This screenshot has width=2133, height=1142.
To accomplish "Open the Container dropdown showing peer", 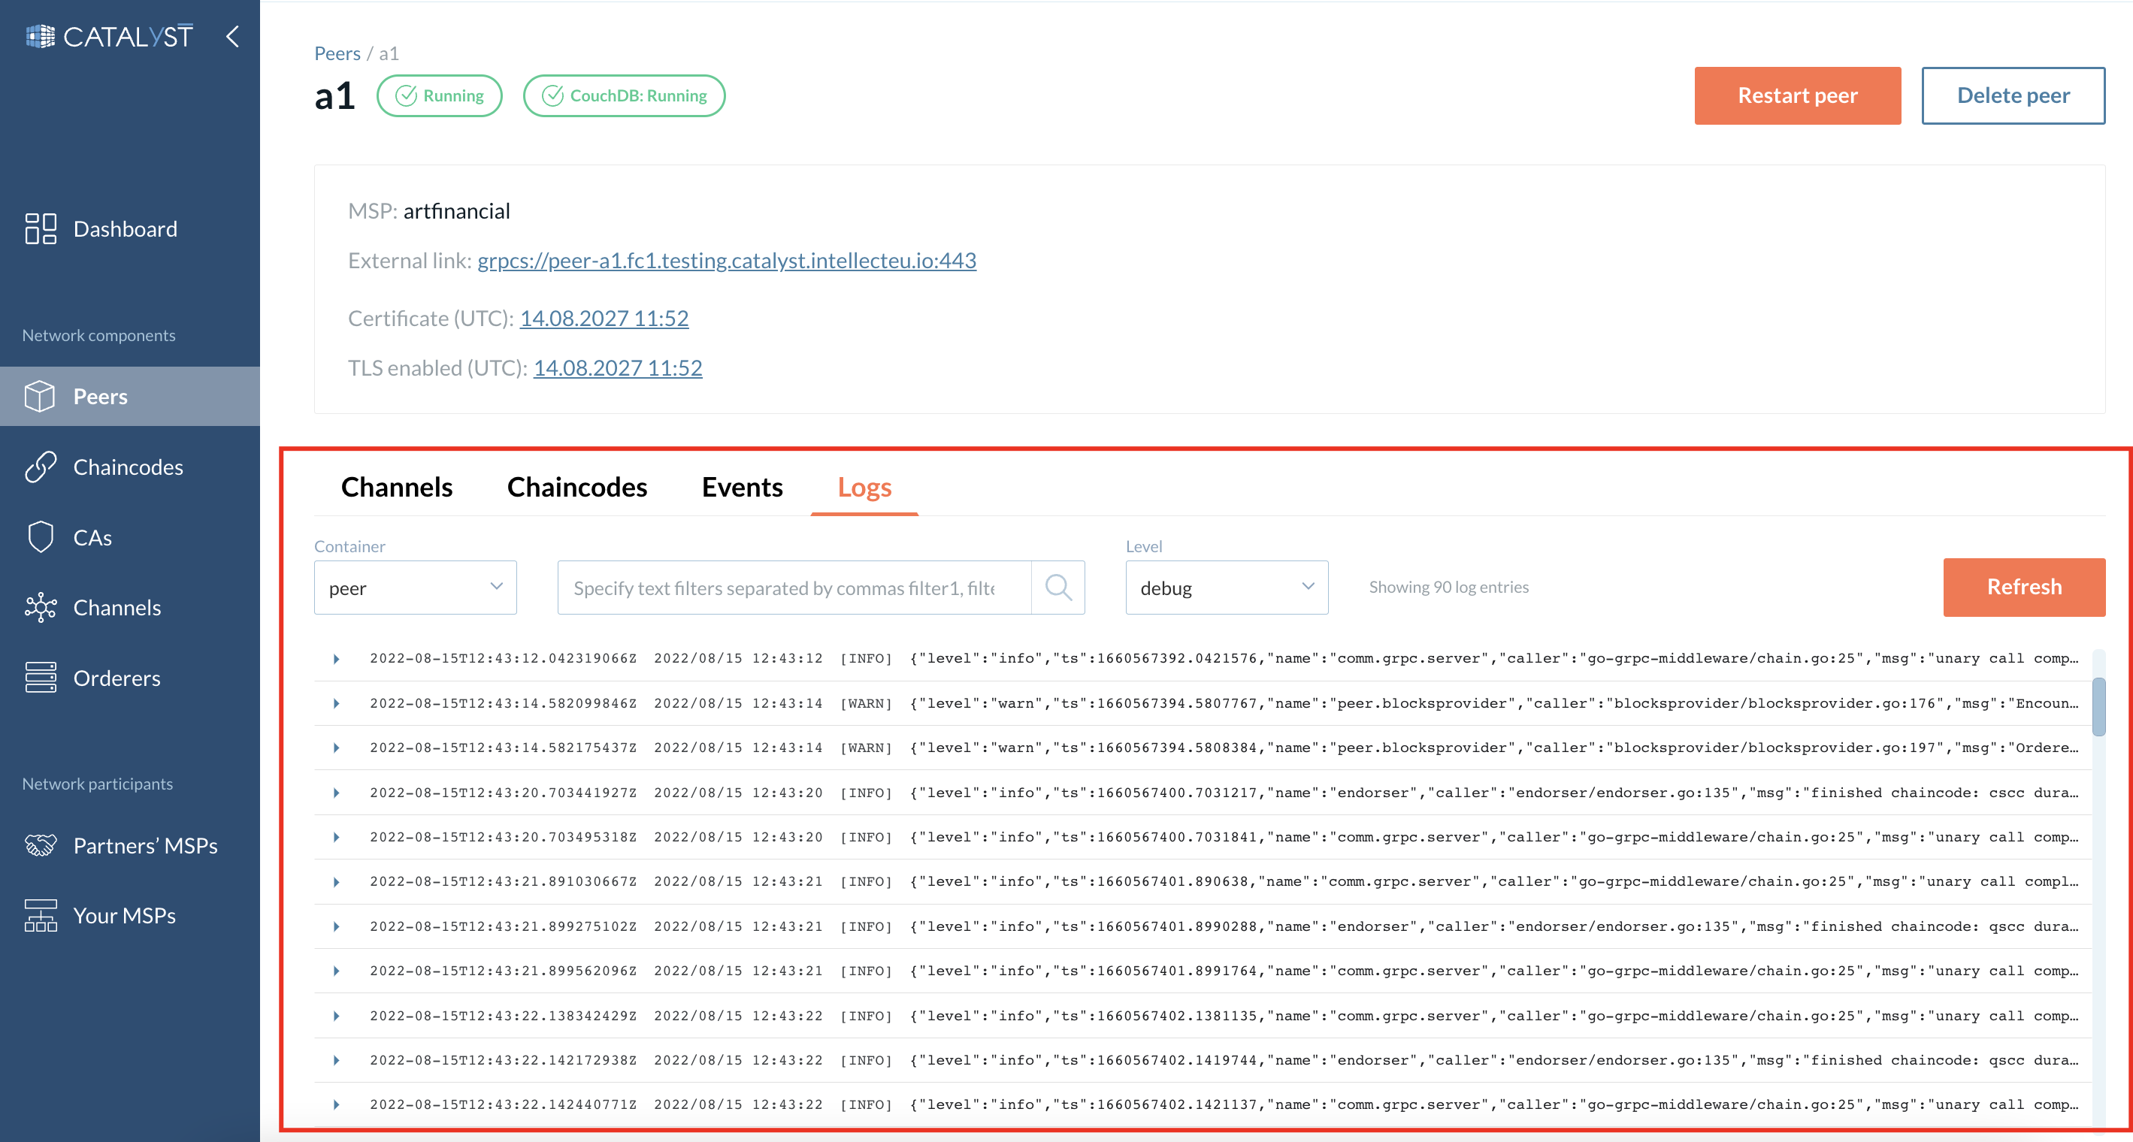I will pos(415,588).
